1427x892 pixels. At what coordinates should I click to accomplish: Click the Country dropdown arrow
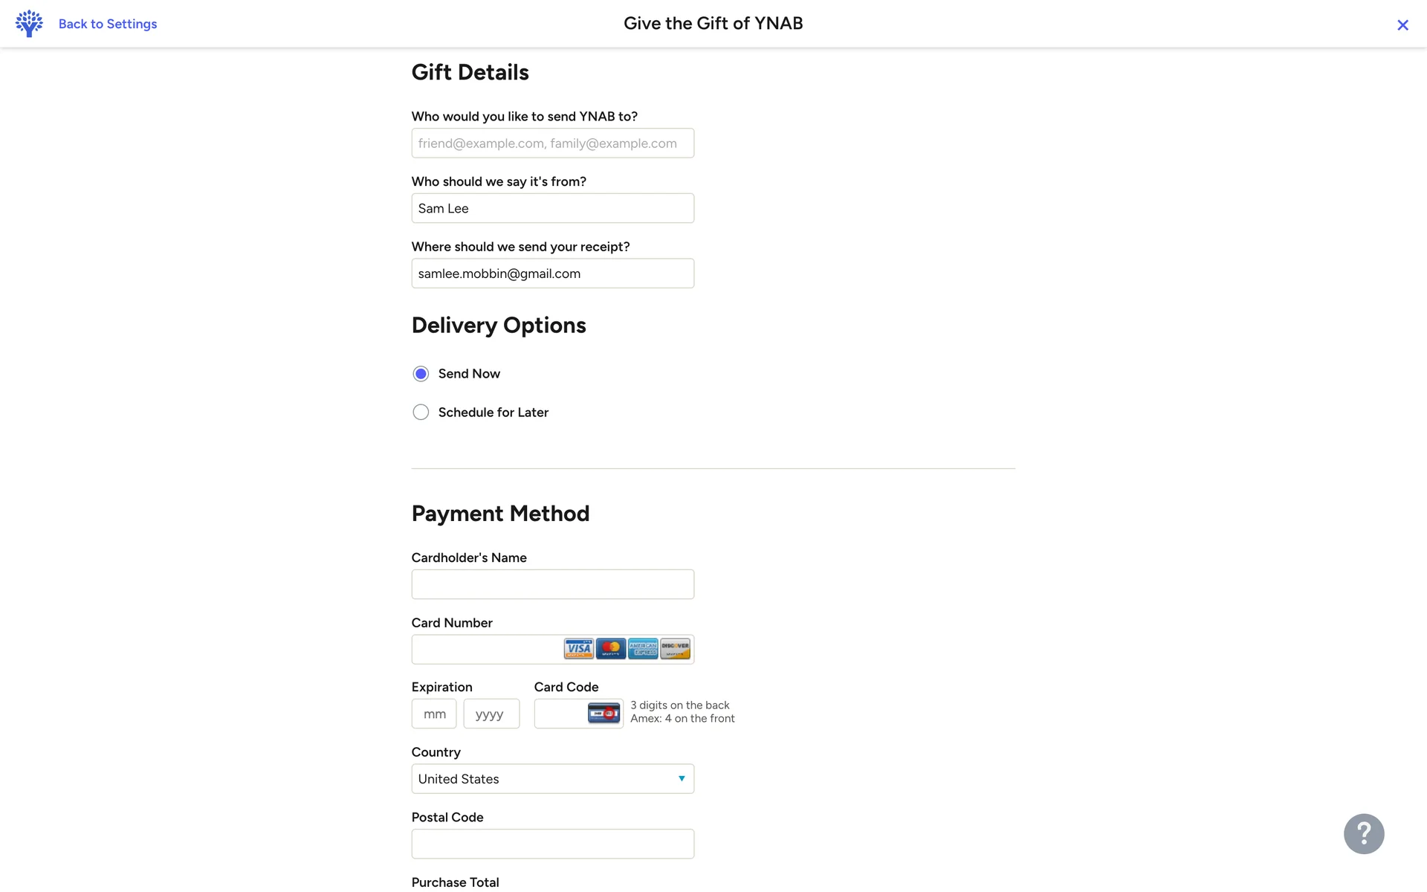[682, 779]
